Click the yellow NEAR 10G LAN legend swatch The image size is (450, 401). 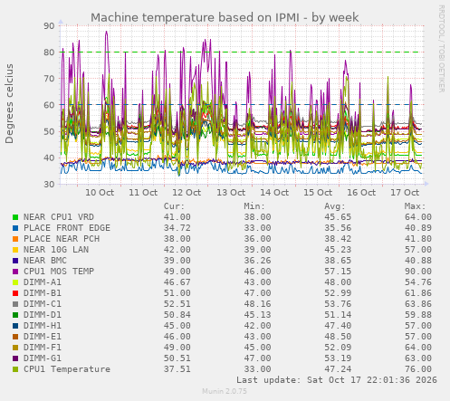click(x=15, y=250)
